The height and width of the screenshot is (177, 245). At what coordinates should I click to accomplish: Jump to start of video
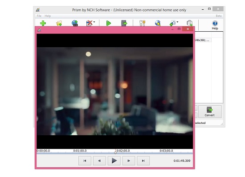point(85,161)
